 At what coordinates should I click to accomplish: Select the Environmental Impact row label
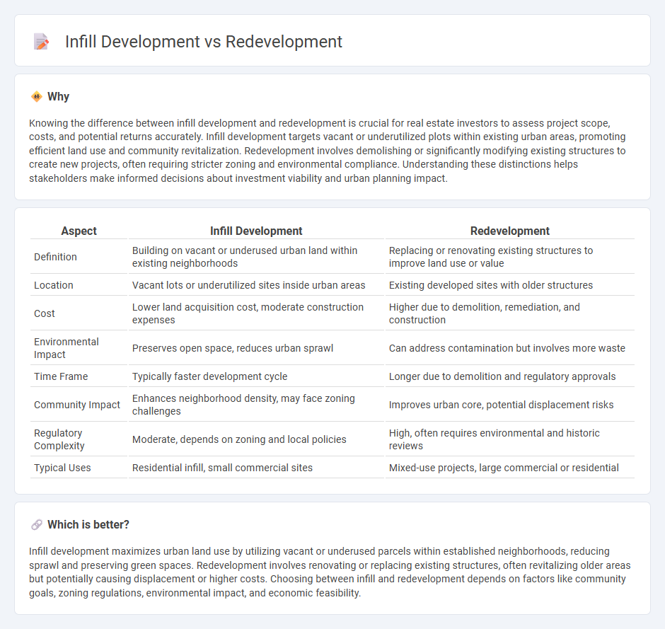[66, 348]
